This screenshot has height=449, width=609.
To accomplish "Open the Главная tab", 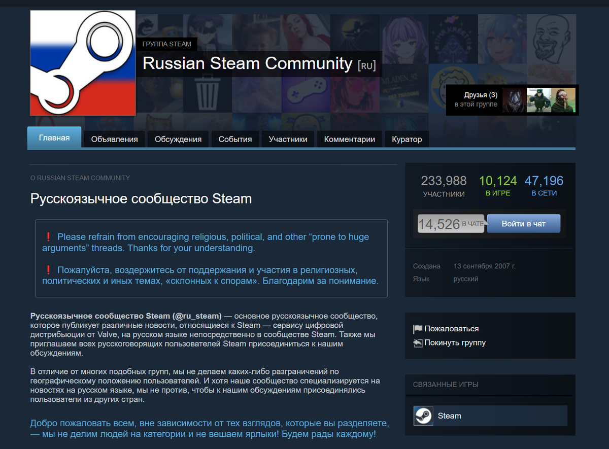I will point(54,137).
